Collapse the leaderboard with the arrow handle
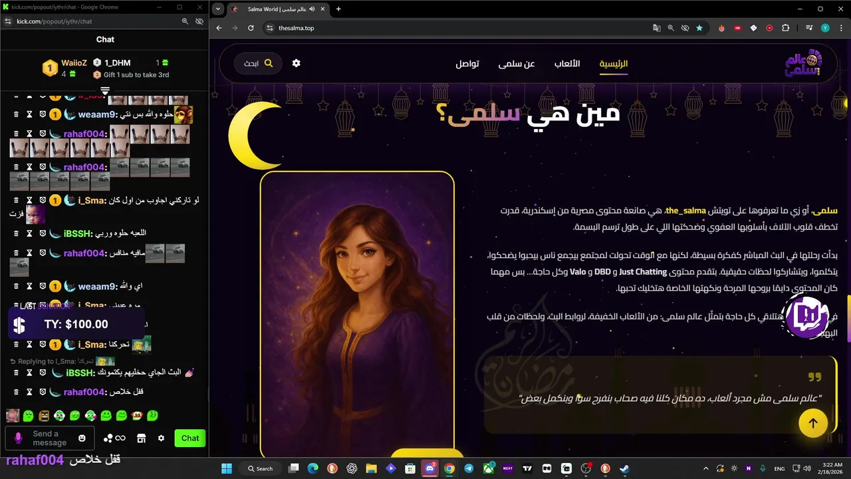Viewport: 851px width, 479px height. (x=105, y=89)
